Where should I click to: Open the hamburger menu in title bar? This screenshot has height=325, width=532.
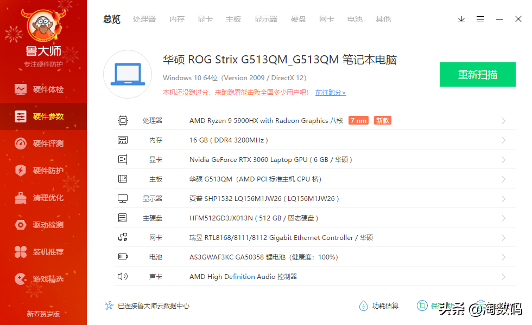pos(480,19)
